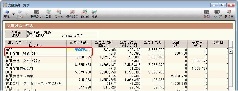Activate the ズーム zoom tool
238x91 pixels.
click(x=59, y=12)
